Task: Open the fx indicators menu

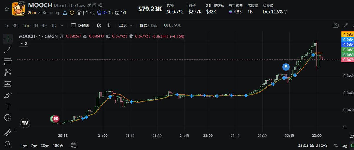Action: (109, 25)
